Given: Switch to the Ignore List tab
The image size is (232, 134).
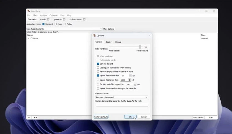Looking at the screenshot, I should tap(58, 19).
